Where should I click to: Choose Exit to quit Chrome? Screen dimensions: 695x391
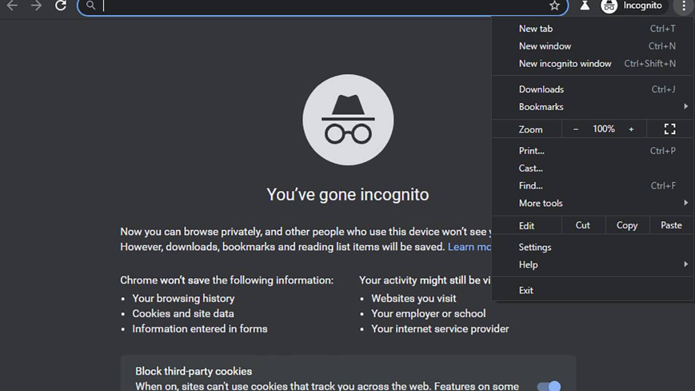click(x=593, y=290)
